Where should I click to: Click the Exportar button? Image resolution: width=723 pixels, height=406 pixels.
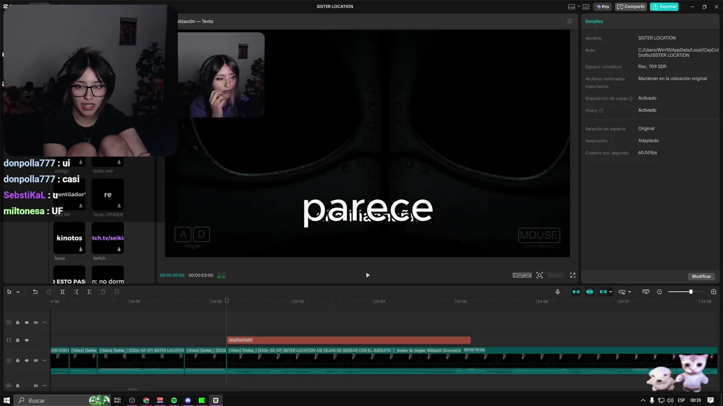pyautogui.click(x=664, y=7)
